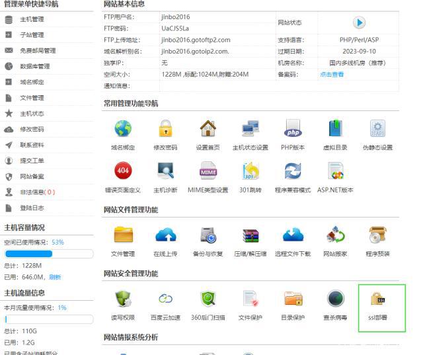Click the expiry date 2023-09-10
The width and height of the screenshot is (423, 355).
click(x=359, y=52)
